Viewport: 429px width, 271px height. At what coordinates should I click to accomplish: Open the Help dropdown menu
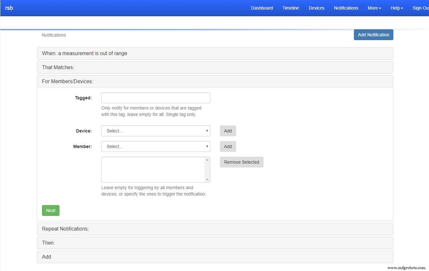coord(397,8)
